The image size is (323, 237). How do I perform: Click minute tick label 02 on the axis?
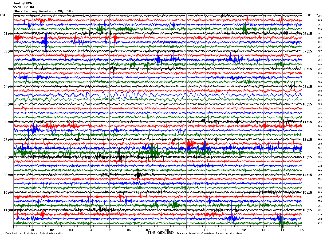(52, 230)
